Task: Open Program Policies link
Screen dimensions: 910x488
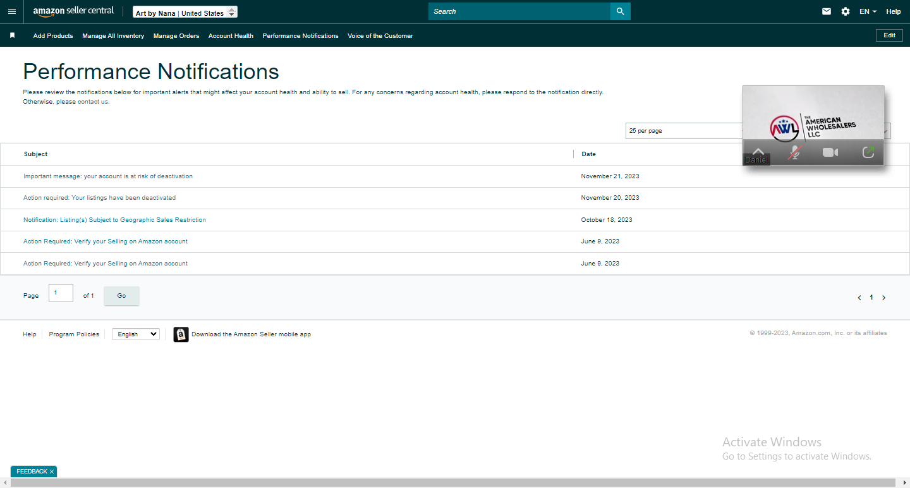Action: click(74, 334)
